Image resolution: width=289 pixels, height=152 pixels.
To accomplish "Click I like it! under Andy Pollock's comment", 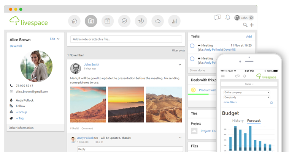I will pyautogui.click(x=99, y=142).
